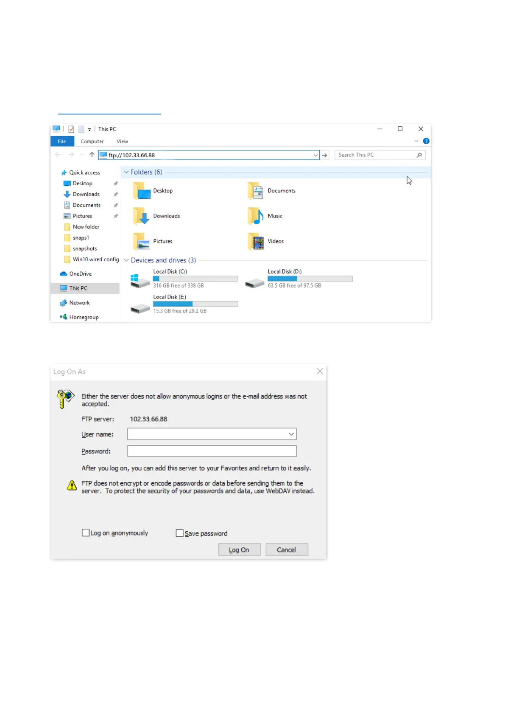Click "15.3 GB free of 29.2 GB" text

coord(180,311)
